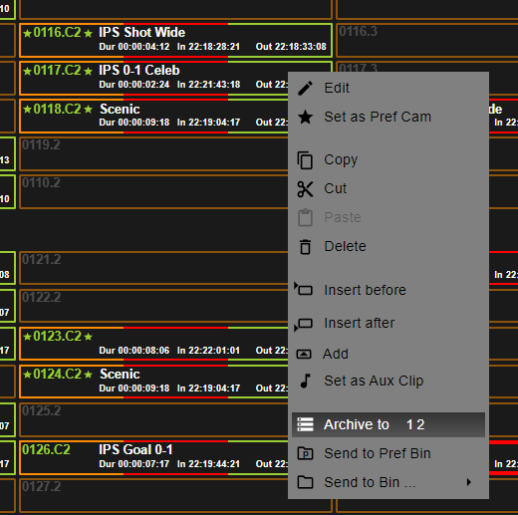
Task: Select Set as Aux Clip entry
Action: (x=388, y=381)
